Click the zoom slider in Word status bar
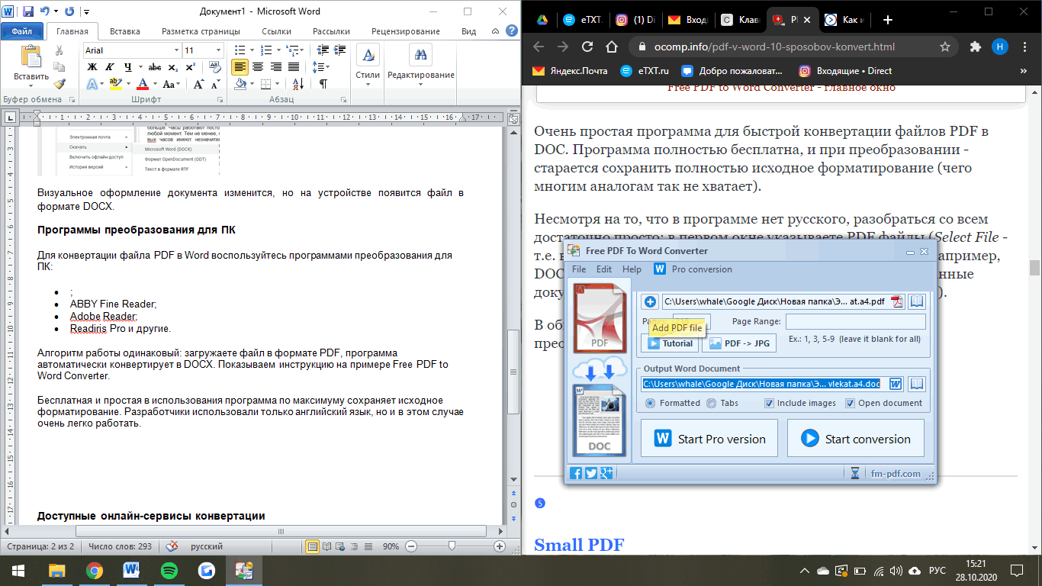 tap(452, 546)
